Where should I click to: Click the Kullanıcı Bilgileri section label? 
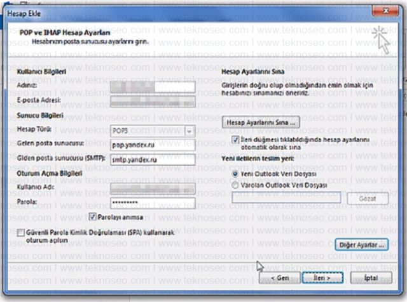[41, 72]
